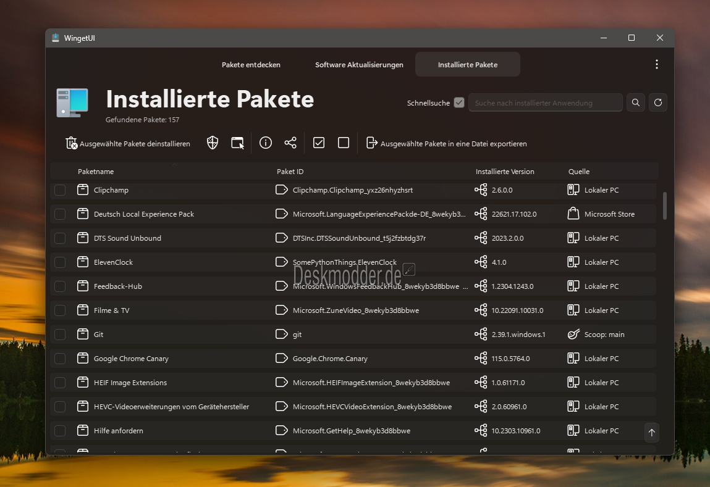Toggle the Schnellsuche checkbox
The width and height of the screenshot is (710, 487).
pyautogui.click(x=459, y=102)
